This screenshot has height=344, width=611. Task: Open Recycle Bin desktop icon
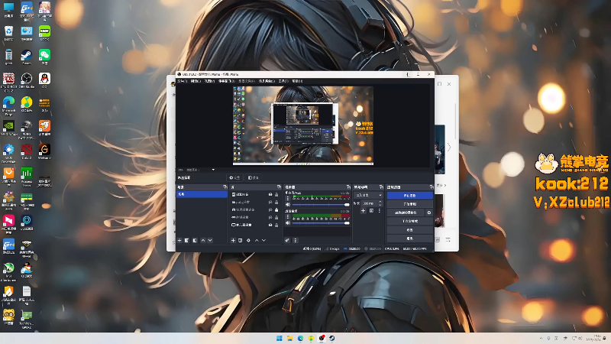click(8, 33)
